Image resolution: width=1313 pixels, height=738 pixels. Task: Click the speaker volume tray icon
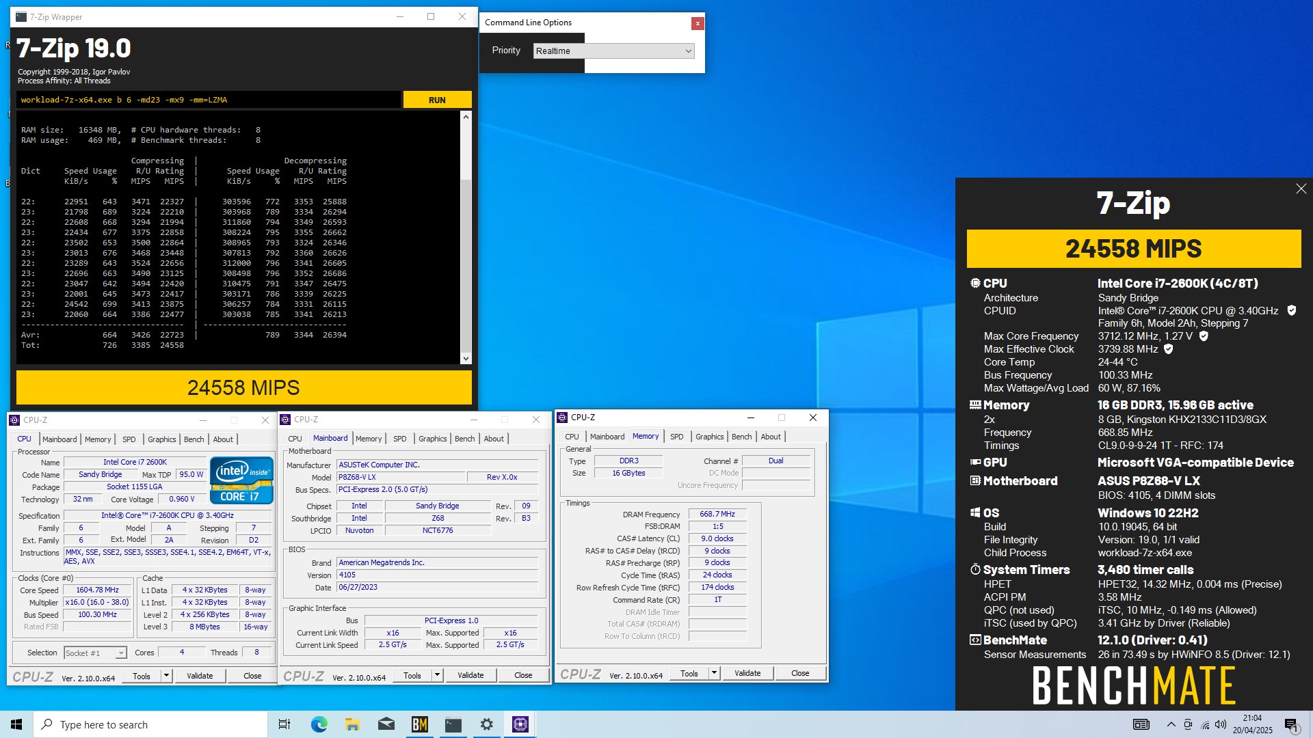(x=1221, y=724)
